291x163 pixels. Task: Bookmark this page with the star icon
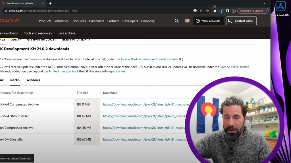pyautogui.click(x=208, y=11)
